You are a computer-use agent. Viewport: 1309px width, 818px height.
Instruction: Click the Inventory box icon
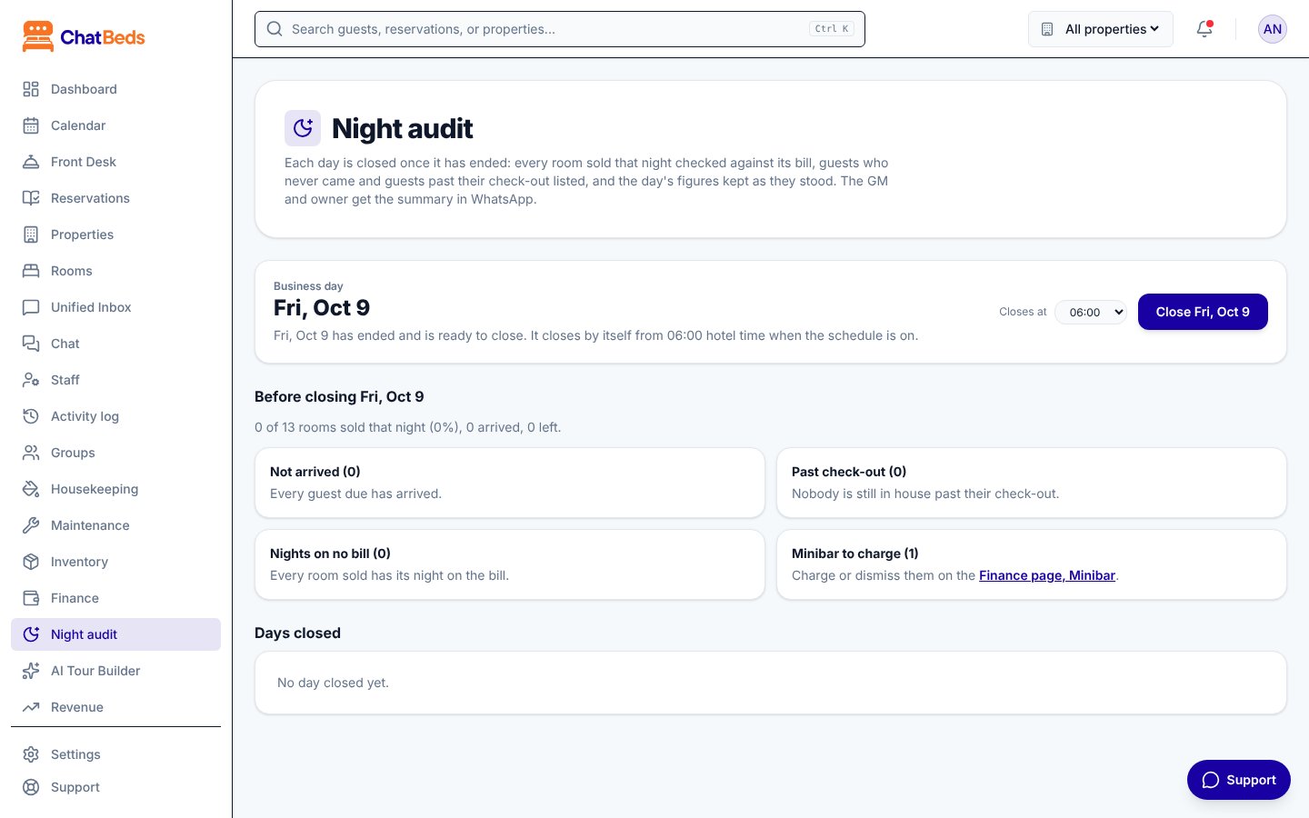[x=31, y=562]
